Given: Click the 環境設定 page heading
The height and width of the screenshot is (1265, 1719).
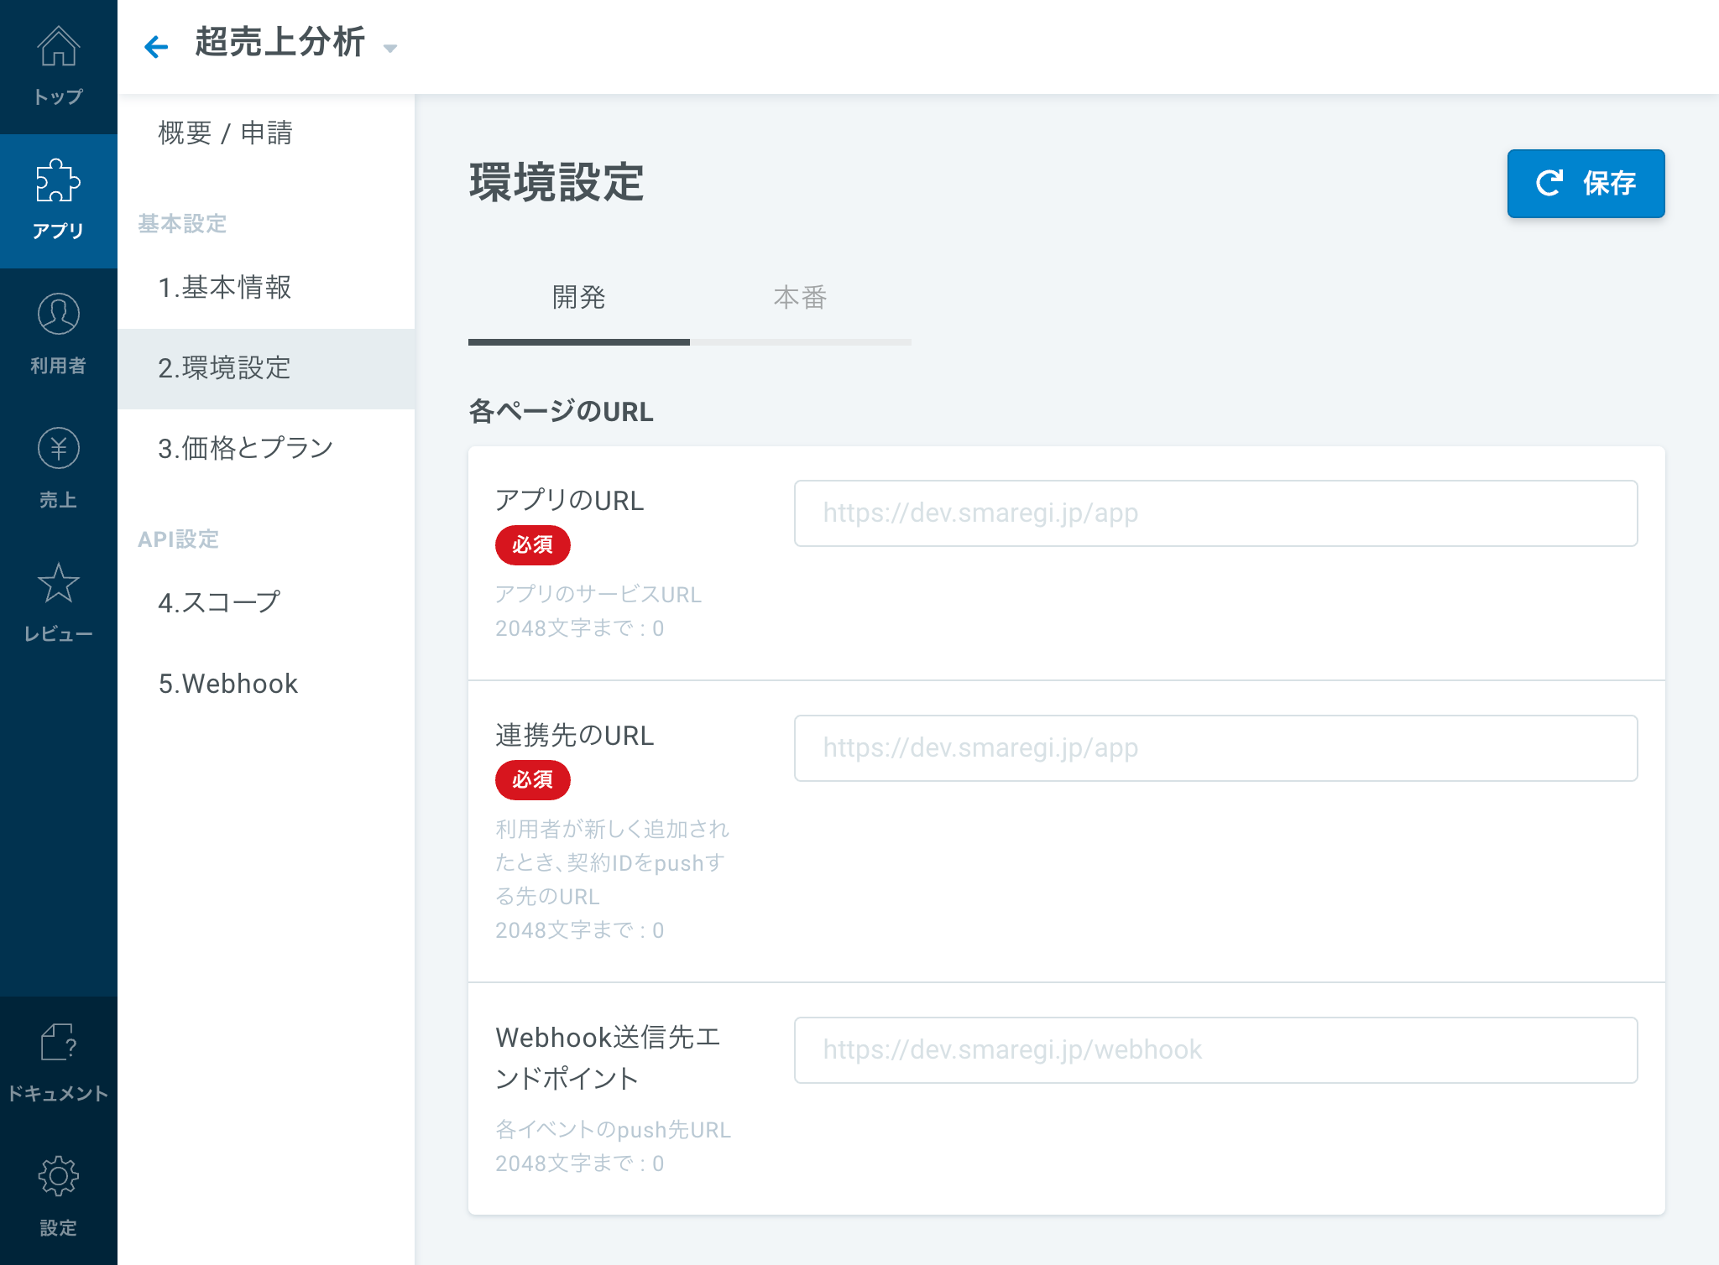Looking at the screenshot, I should click(x=556, y=183).
